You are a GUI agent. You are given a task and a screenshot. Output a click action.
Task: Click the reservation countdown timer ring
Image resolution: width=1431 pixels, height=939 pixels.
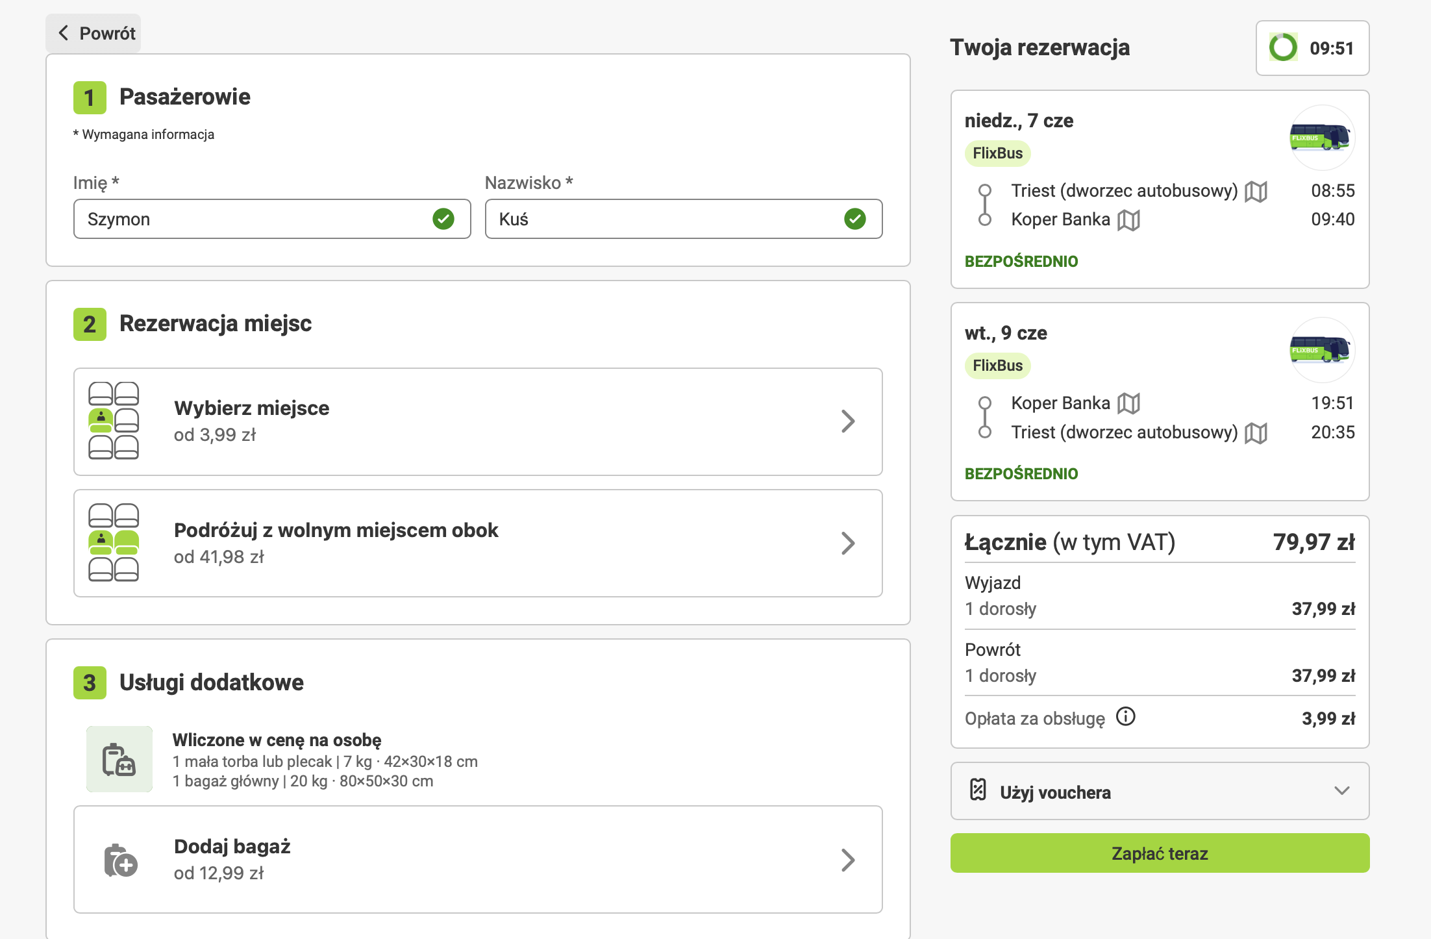coord(1283,47)
